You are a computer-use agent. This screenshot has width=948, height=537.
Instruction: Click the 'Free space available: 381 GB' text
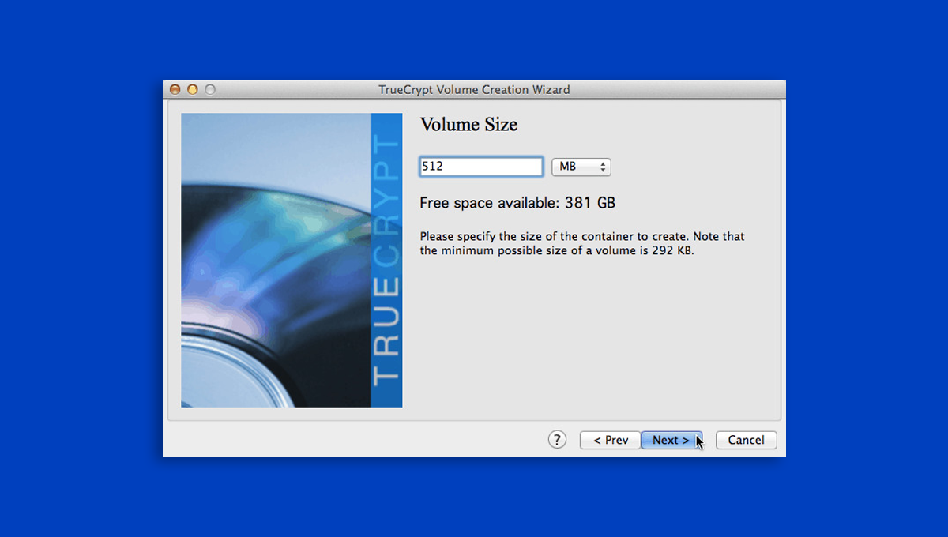517,203
